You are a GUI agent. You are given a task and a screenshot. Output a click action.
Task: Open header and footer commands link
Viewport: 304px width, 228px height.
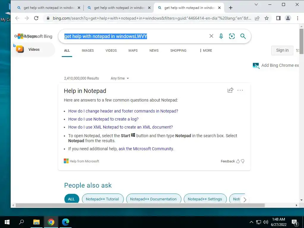[x=123, y=111]
